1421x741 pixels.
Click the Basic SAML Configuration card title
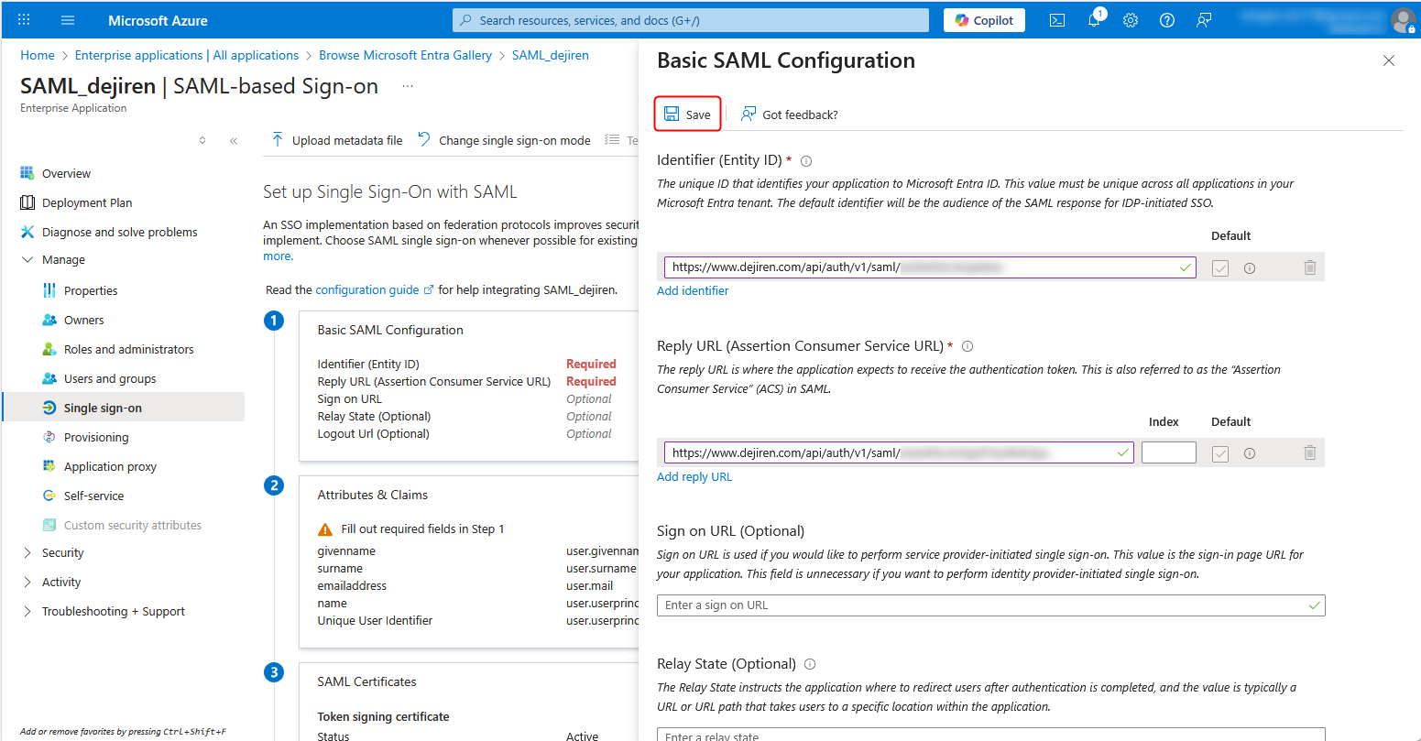(x=390, y=330)
